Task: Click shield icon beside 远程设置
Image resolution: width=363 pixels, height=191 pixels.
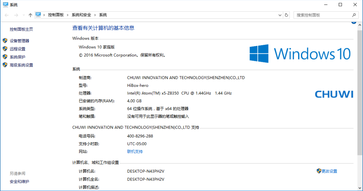Action: coord(5,49)
